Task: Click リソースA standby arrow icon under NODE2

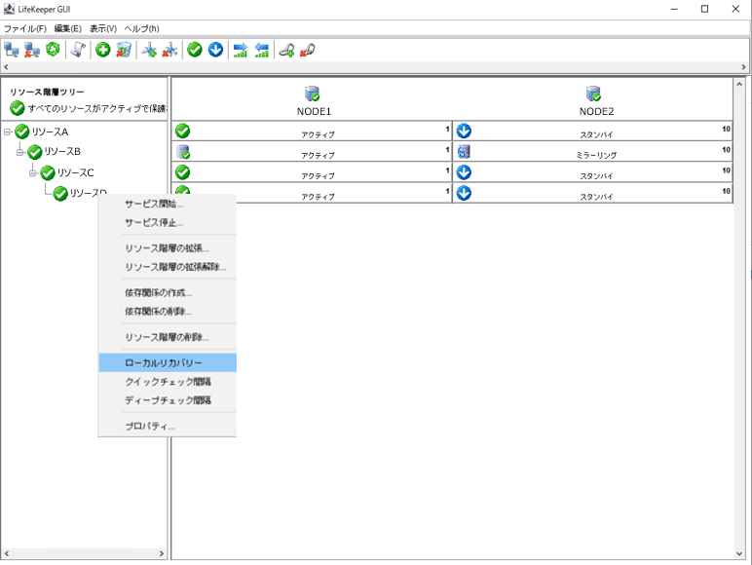Action: coord(464,131)
